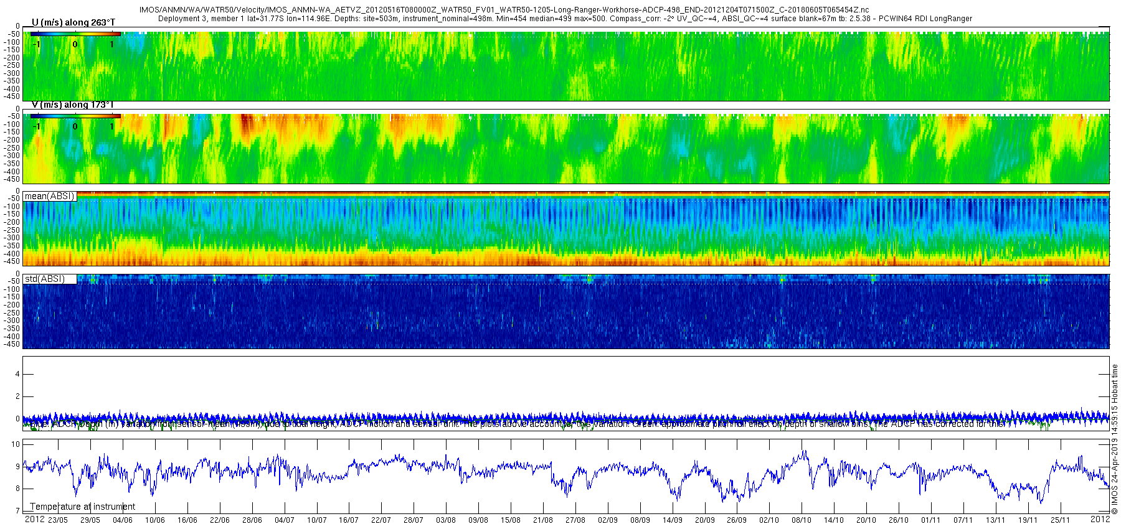
Task: Click the '02/09' date tick label
Action: (608, 520)
